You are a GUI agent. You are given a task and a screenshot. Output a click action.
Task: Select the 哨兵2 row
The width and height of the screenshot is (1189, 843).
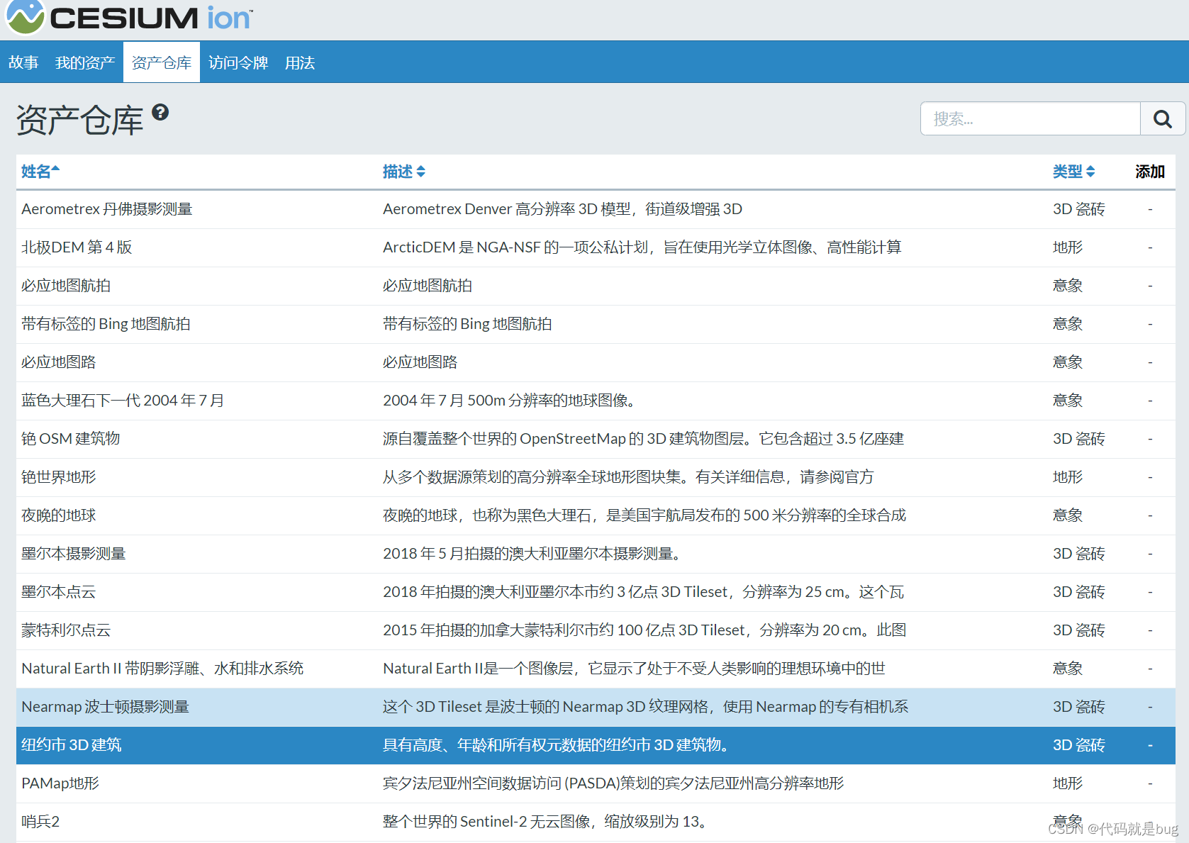coord(596,822)
